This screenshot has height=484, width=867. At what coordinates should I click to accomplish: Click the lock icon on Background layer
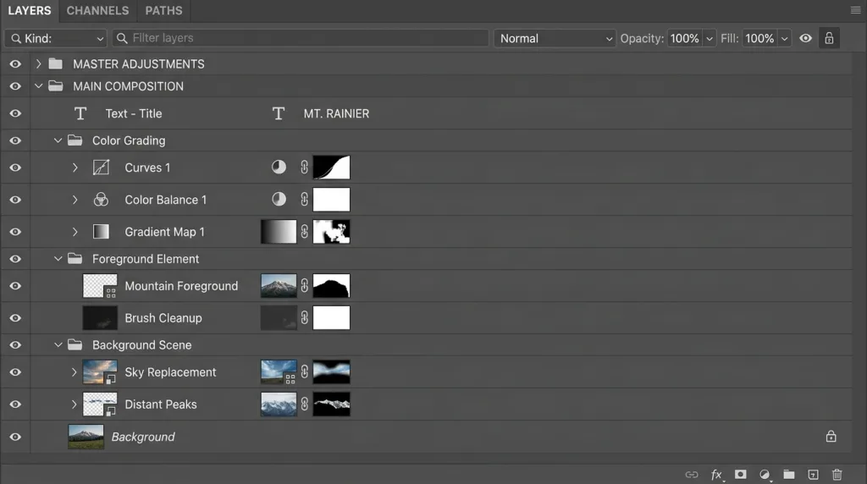coord(831,437)
